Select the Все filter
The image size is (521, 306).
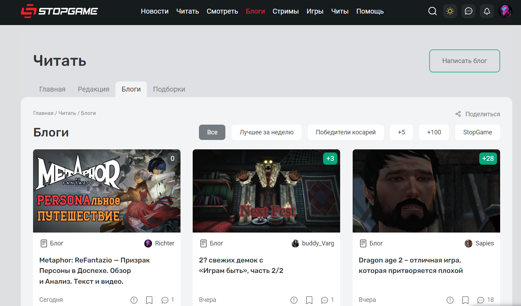[x=212, y=132]
